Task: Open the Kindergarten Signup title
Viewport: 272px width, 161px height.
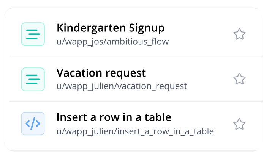Action: 110,28
